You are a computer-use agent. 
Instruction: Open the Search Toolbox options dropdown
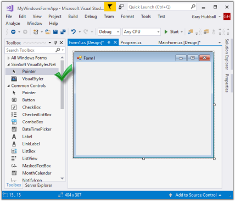pyautogui.click(x=63, y=50)
